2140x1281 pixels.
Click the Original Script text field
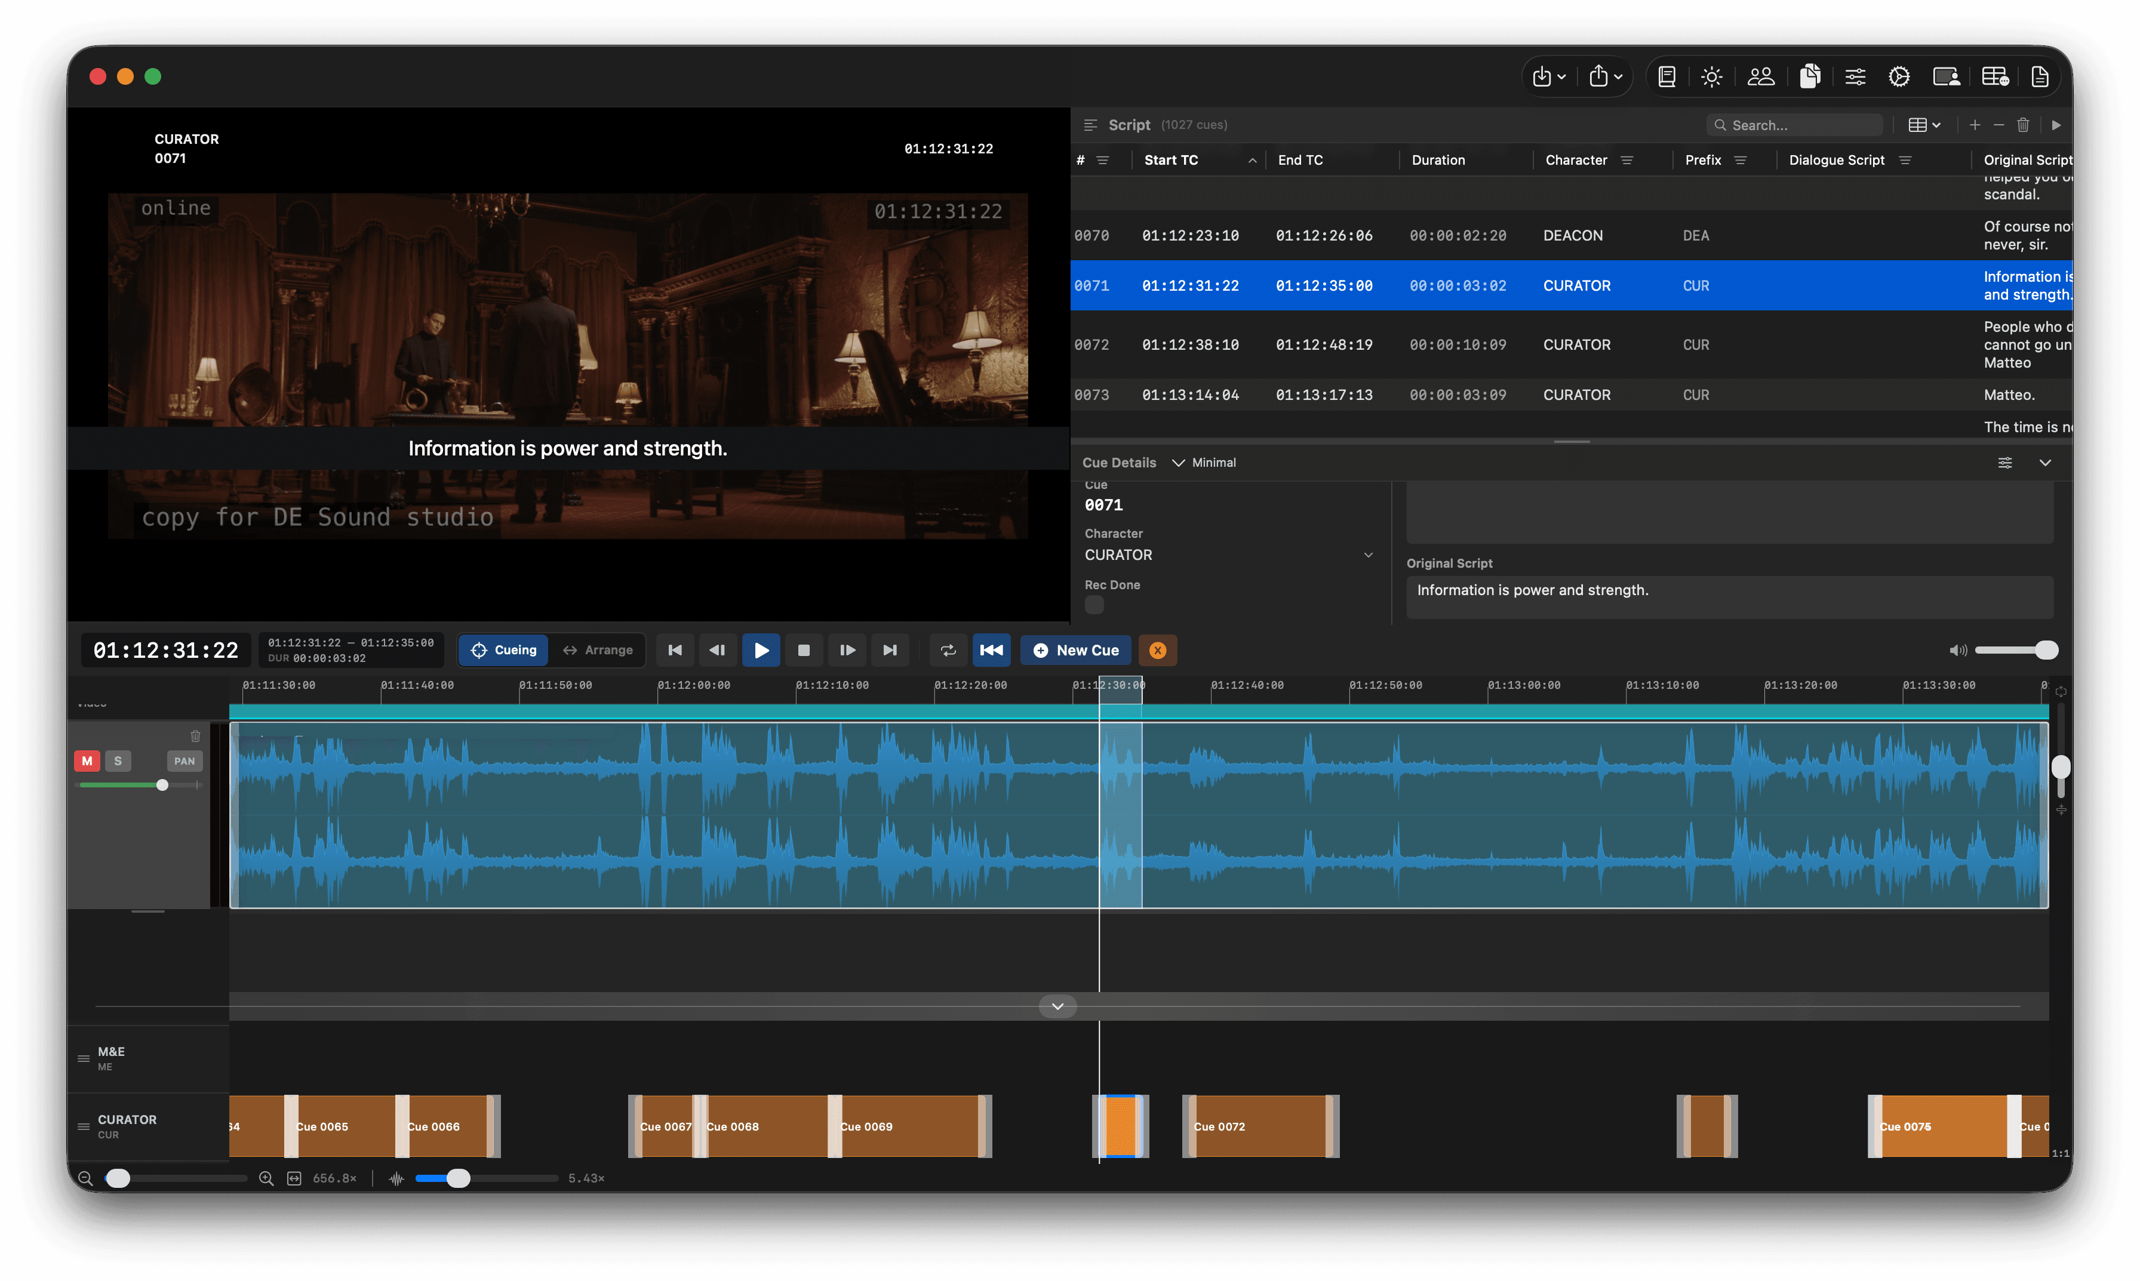(x=1729, y=596)
